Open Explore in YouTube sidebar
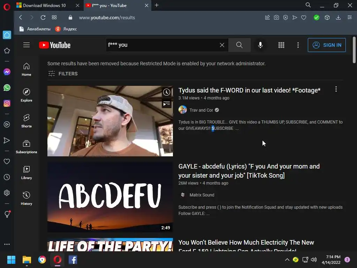The image size is (357, 268). pos(26,95)
